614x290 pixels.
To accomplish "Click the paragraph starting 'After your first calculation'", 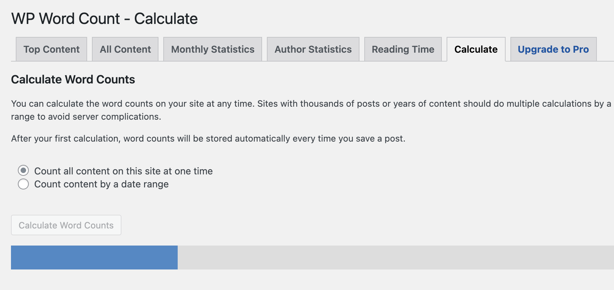I will point(208,139).
